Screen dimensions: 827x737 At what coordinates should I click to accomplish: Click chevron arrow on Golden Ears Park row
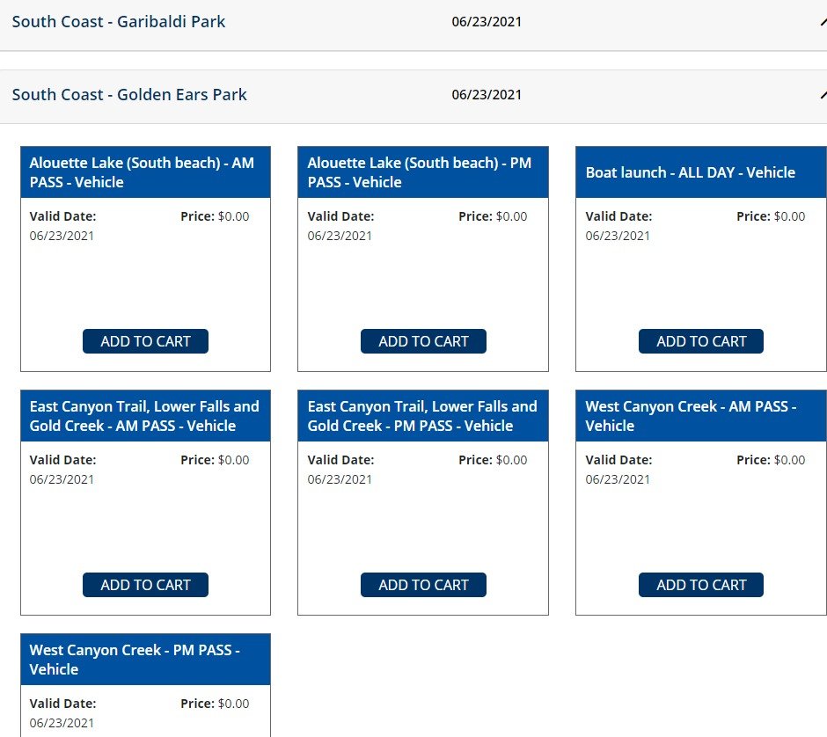823,95
